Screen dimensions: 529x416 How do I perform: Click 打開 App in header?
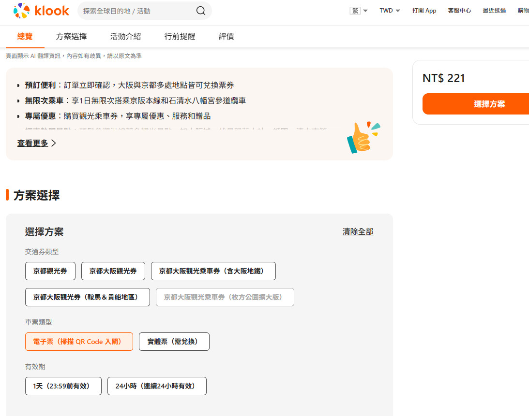(x=424, y=11)
